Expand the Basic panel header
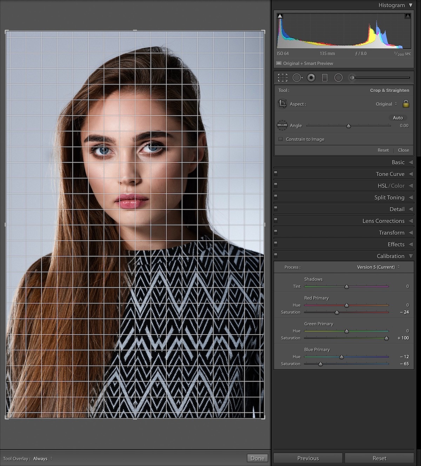Image resolution: width=421 pixels, height=466 pixels. pos(398,162)
